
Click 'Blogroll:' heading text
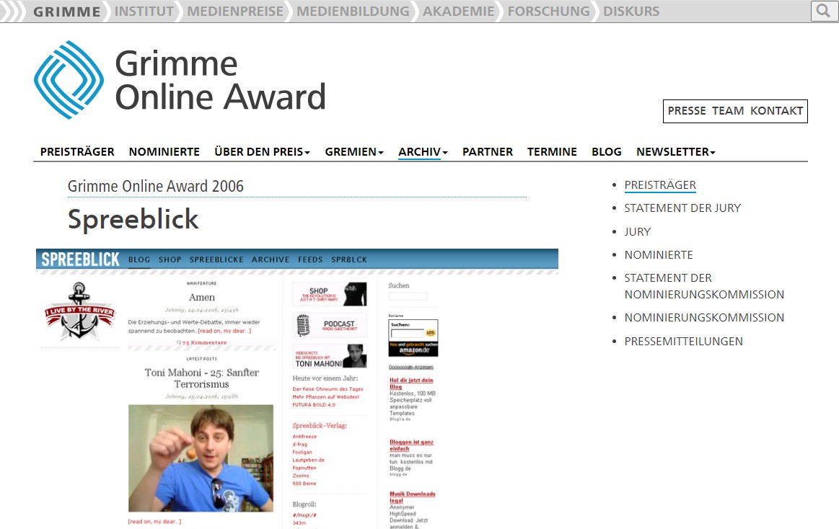304,504
